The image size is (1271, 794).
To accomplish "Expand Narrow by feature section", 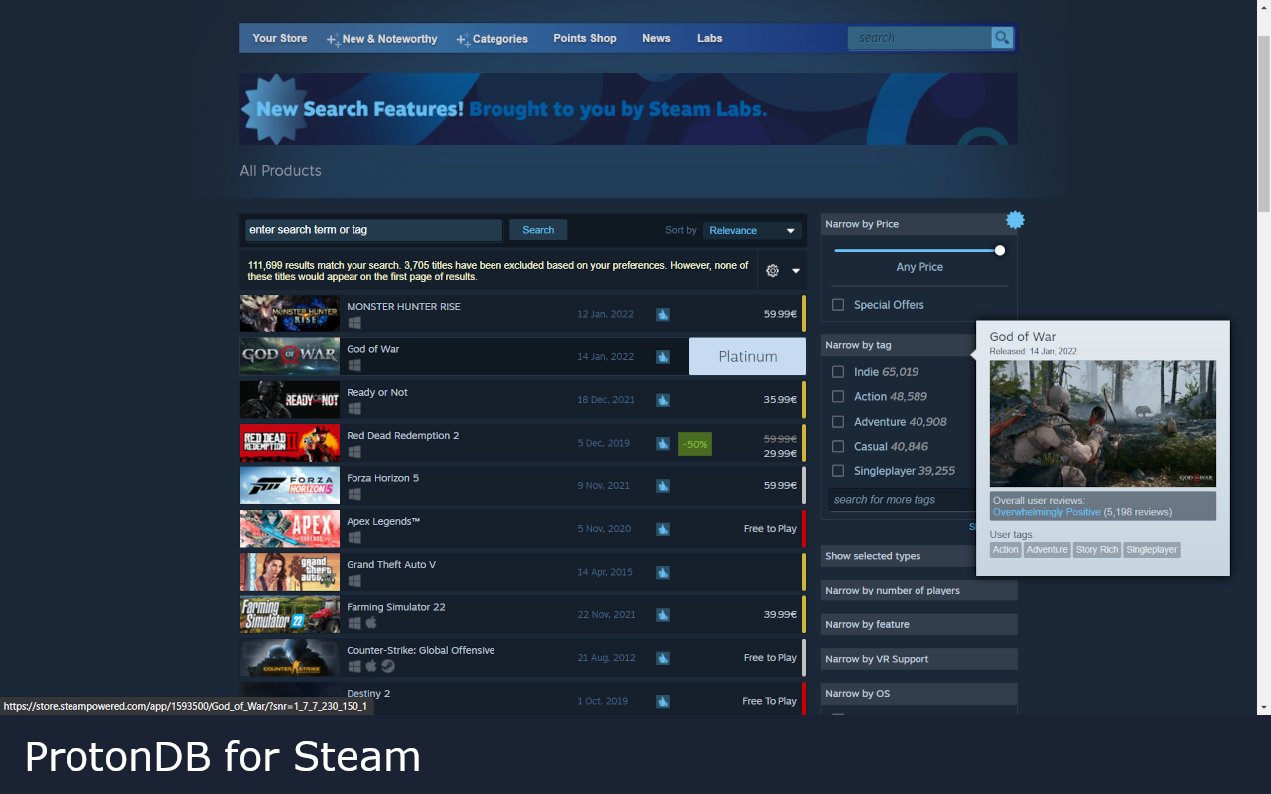I will (x=919, y=625).
